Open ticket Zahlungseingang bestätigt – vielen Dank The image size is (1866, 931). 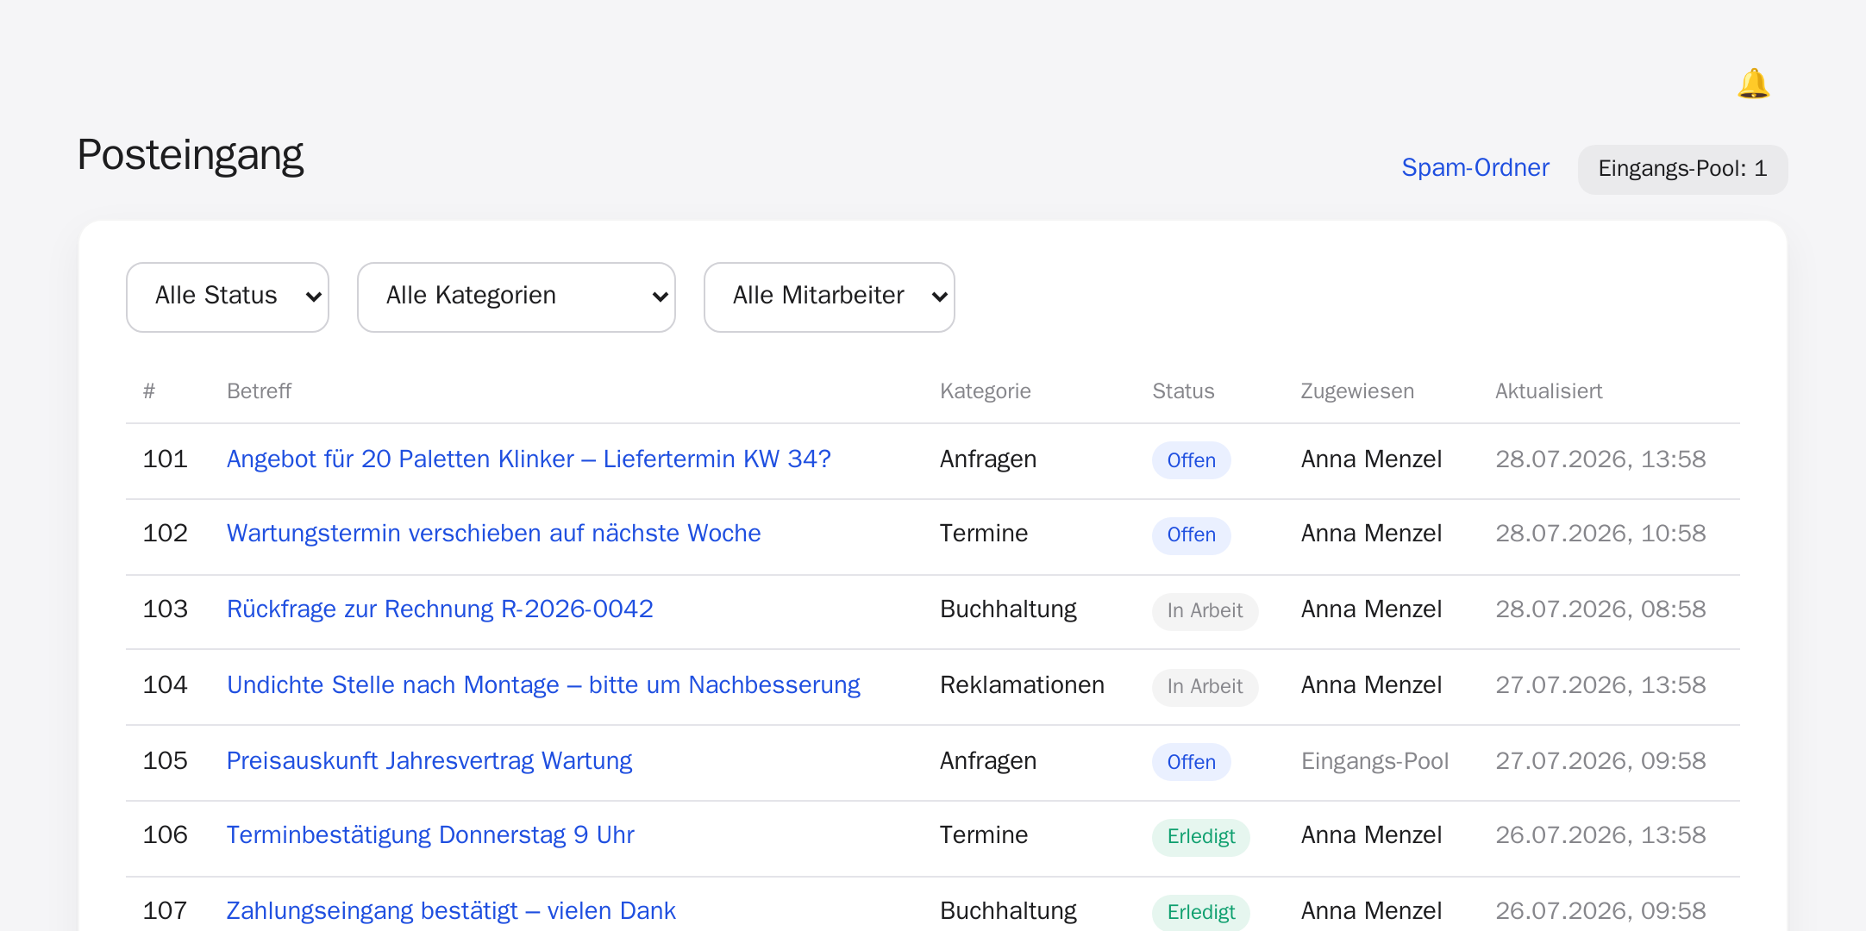pyautogui.click(x=451, y=911)
